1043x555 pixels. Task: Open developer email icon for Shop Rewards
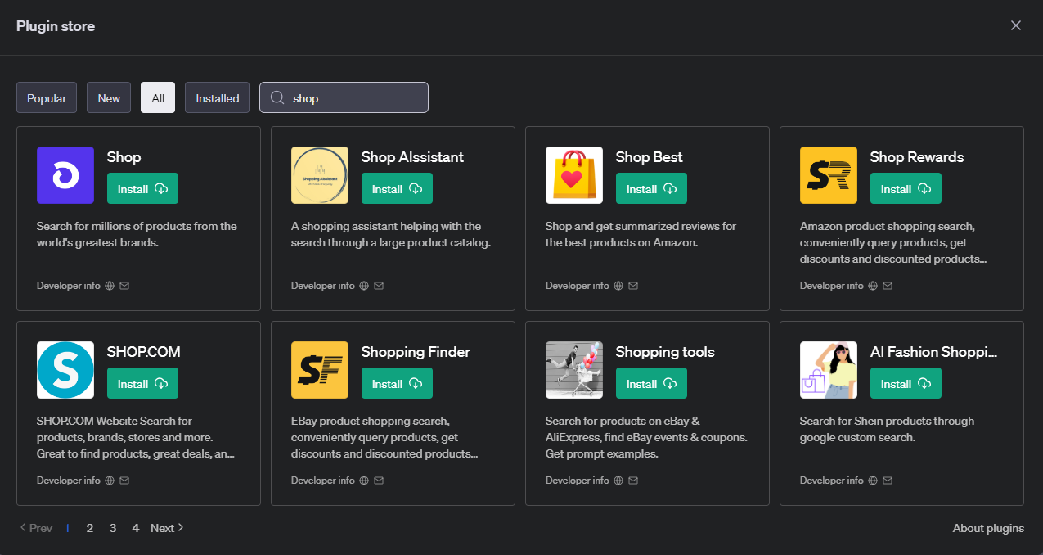(x=888, y=286)
